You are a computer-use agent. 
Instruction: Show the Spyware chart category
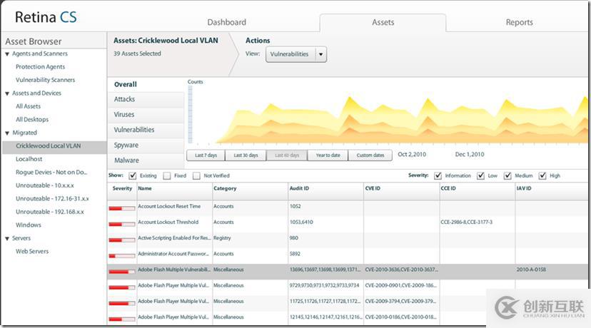click(146, 145)
